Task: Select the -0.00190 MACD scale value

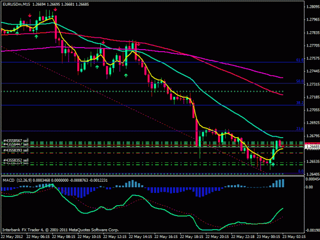Action: tap(312, 230)
